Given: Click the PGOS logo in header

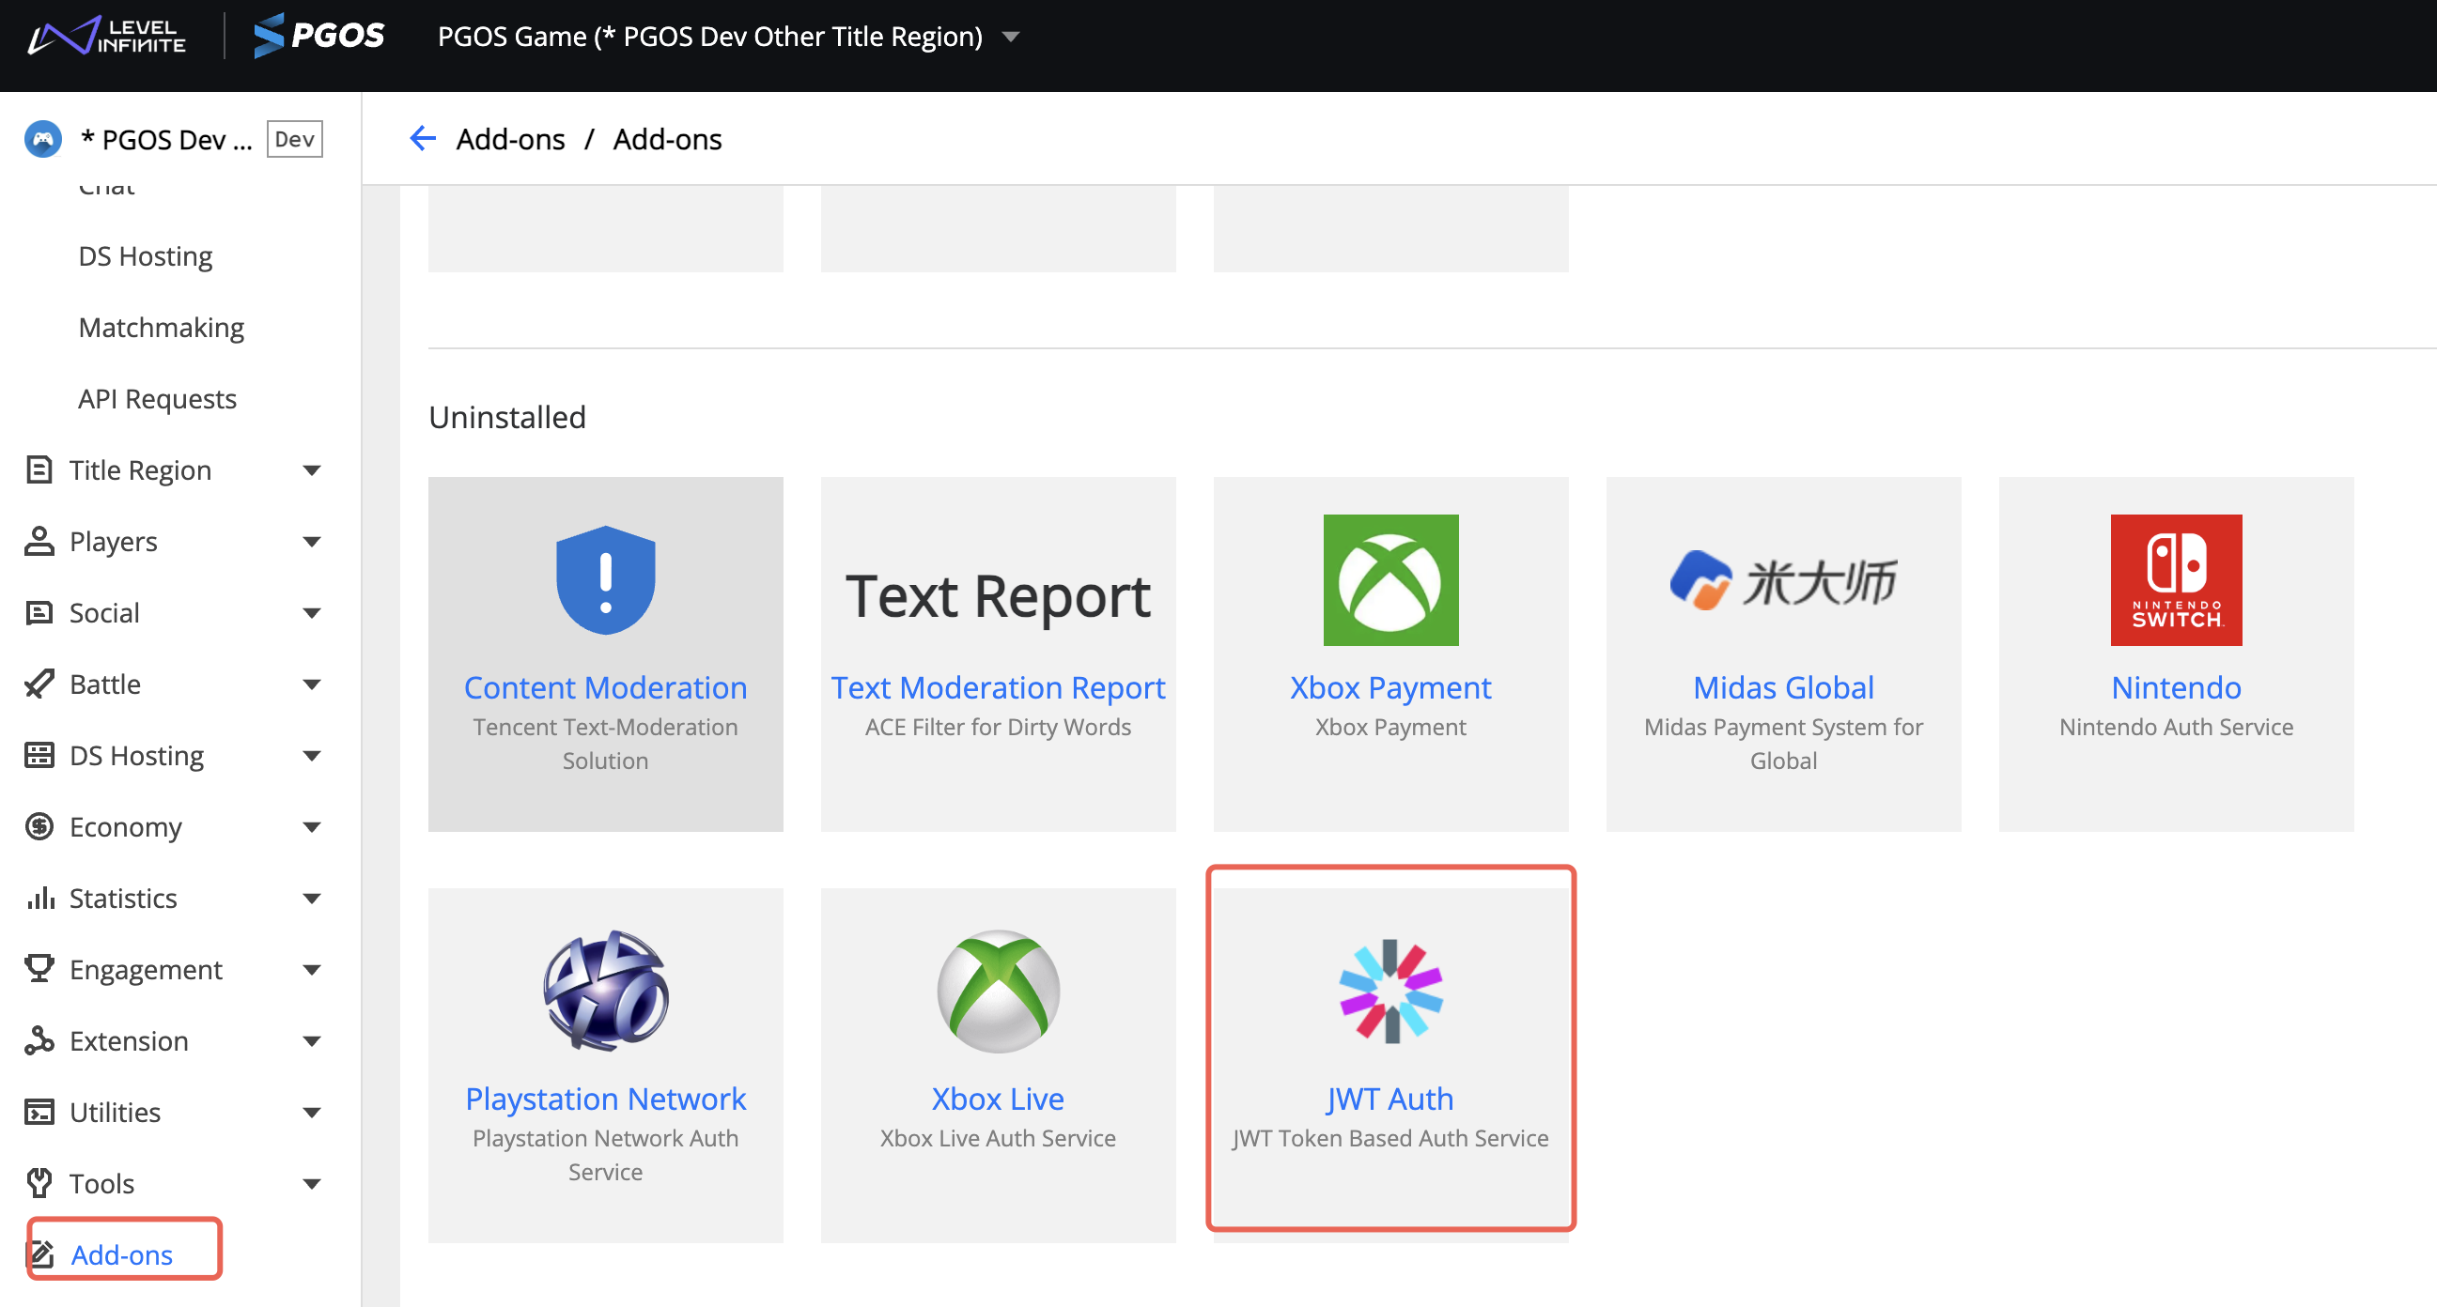Looking at the screenshot, I should point(318,36).
